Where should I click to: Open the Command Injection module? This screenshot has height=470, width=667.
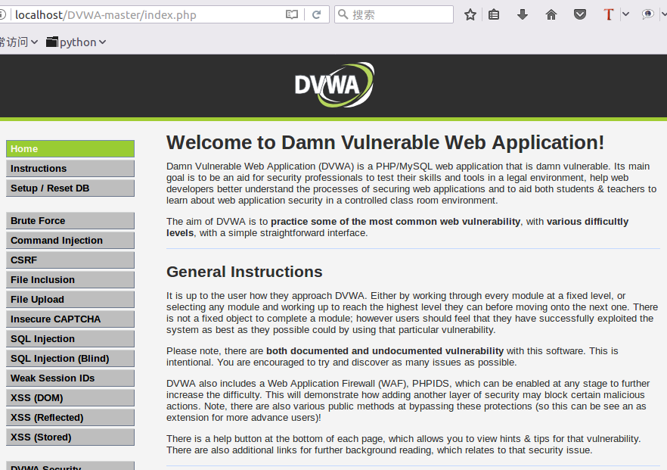point(70,241)
